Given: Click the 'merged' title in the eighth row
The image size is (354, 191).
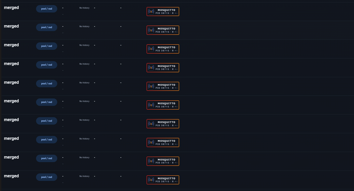Looking at the screenshot, I should coord(11,138).
